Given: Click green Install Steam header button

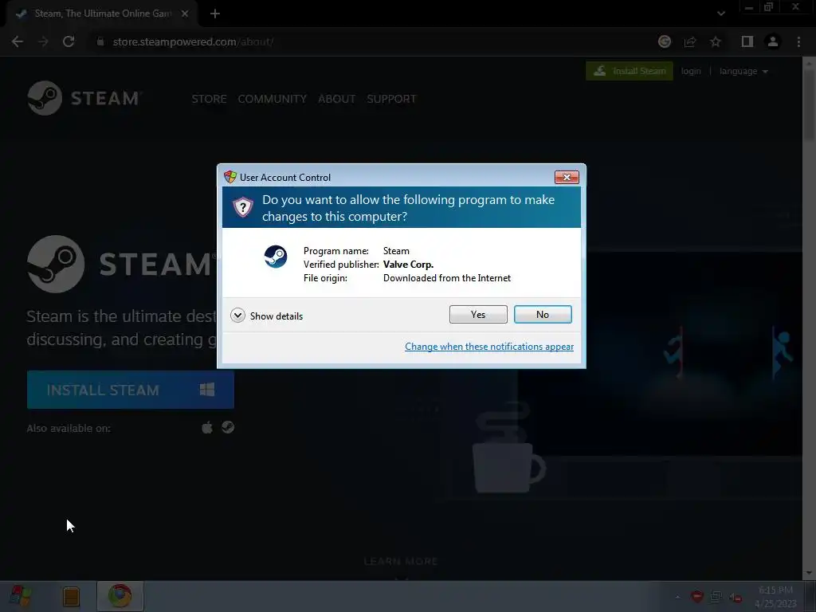Looking at the screenshot, I should 630,71.
